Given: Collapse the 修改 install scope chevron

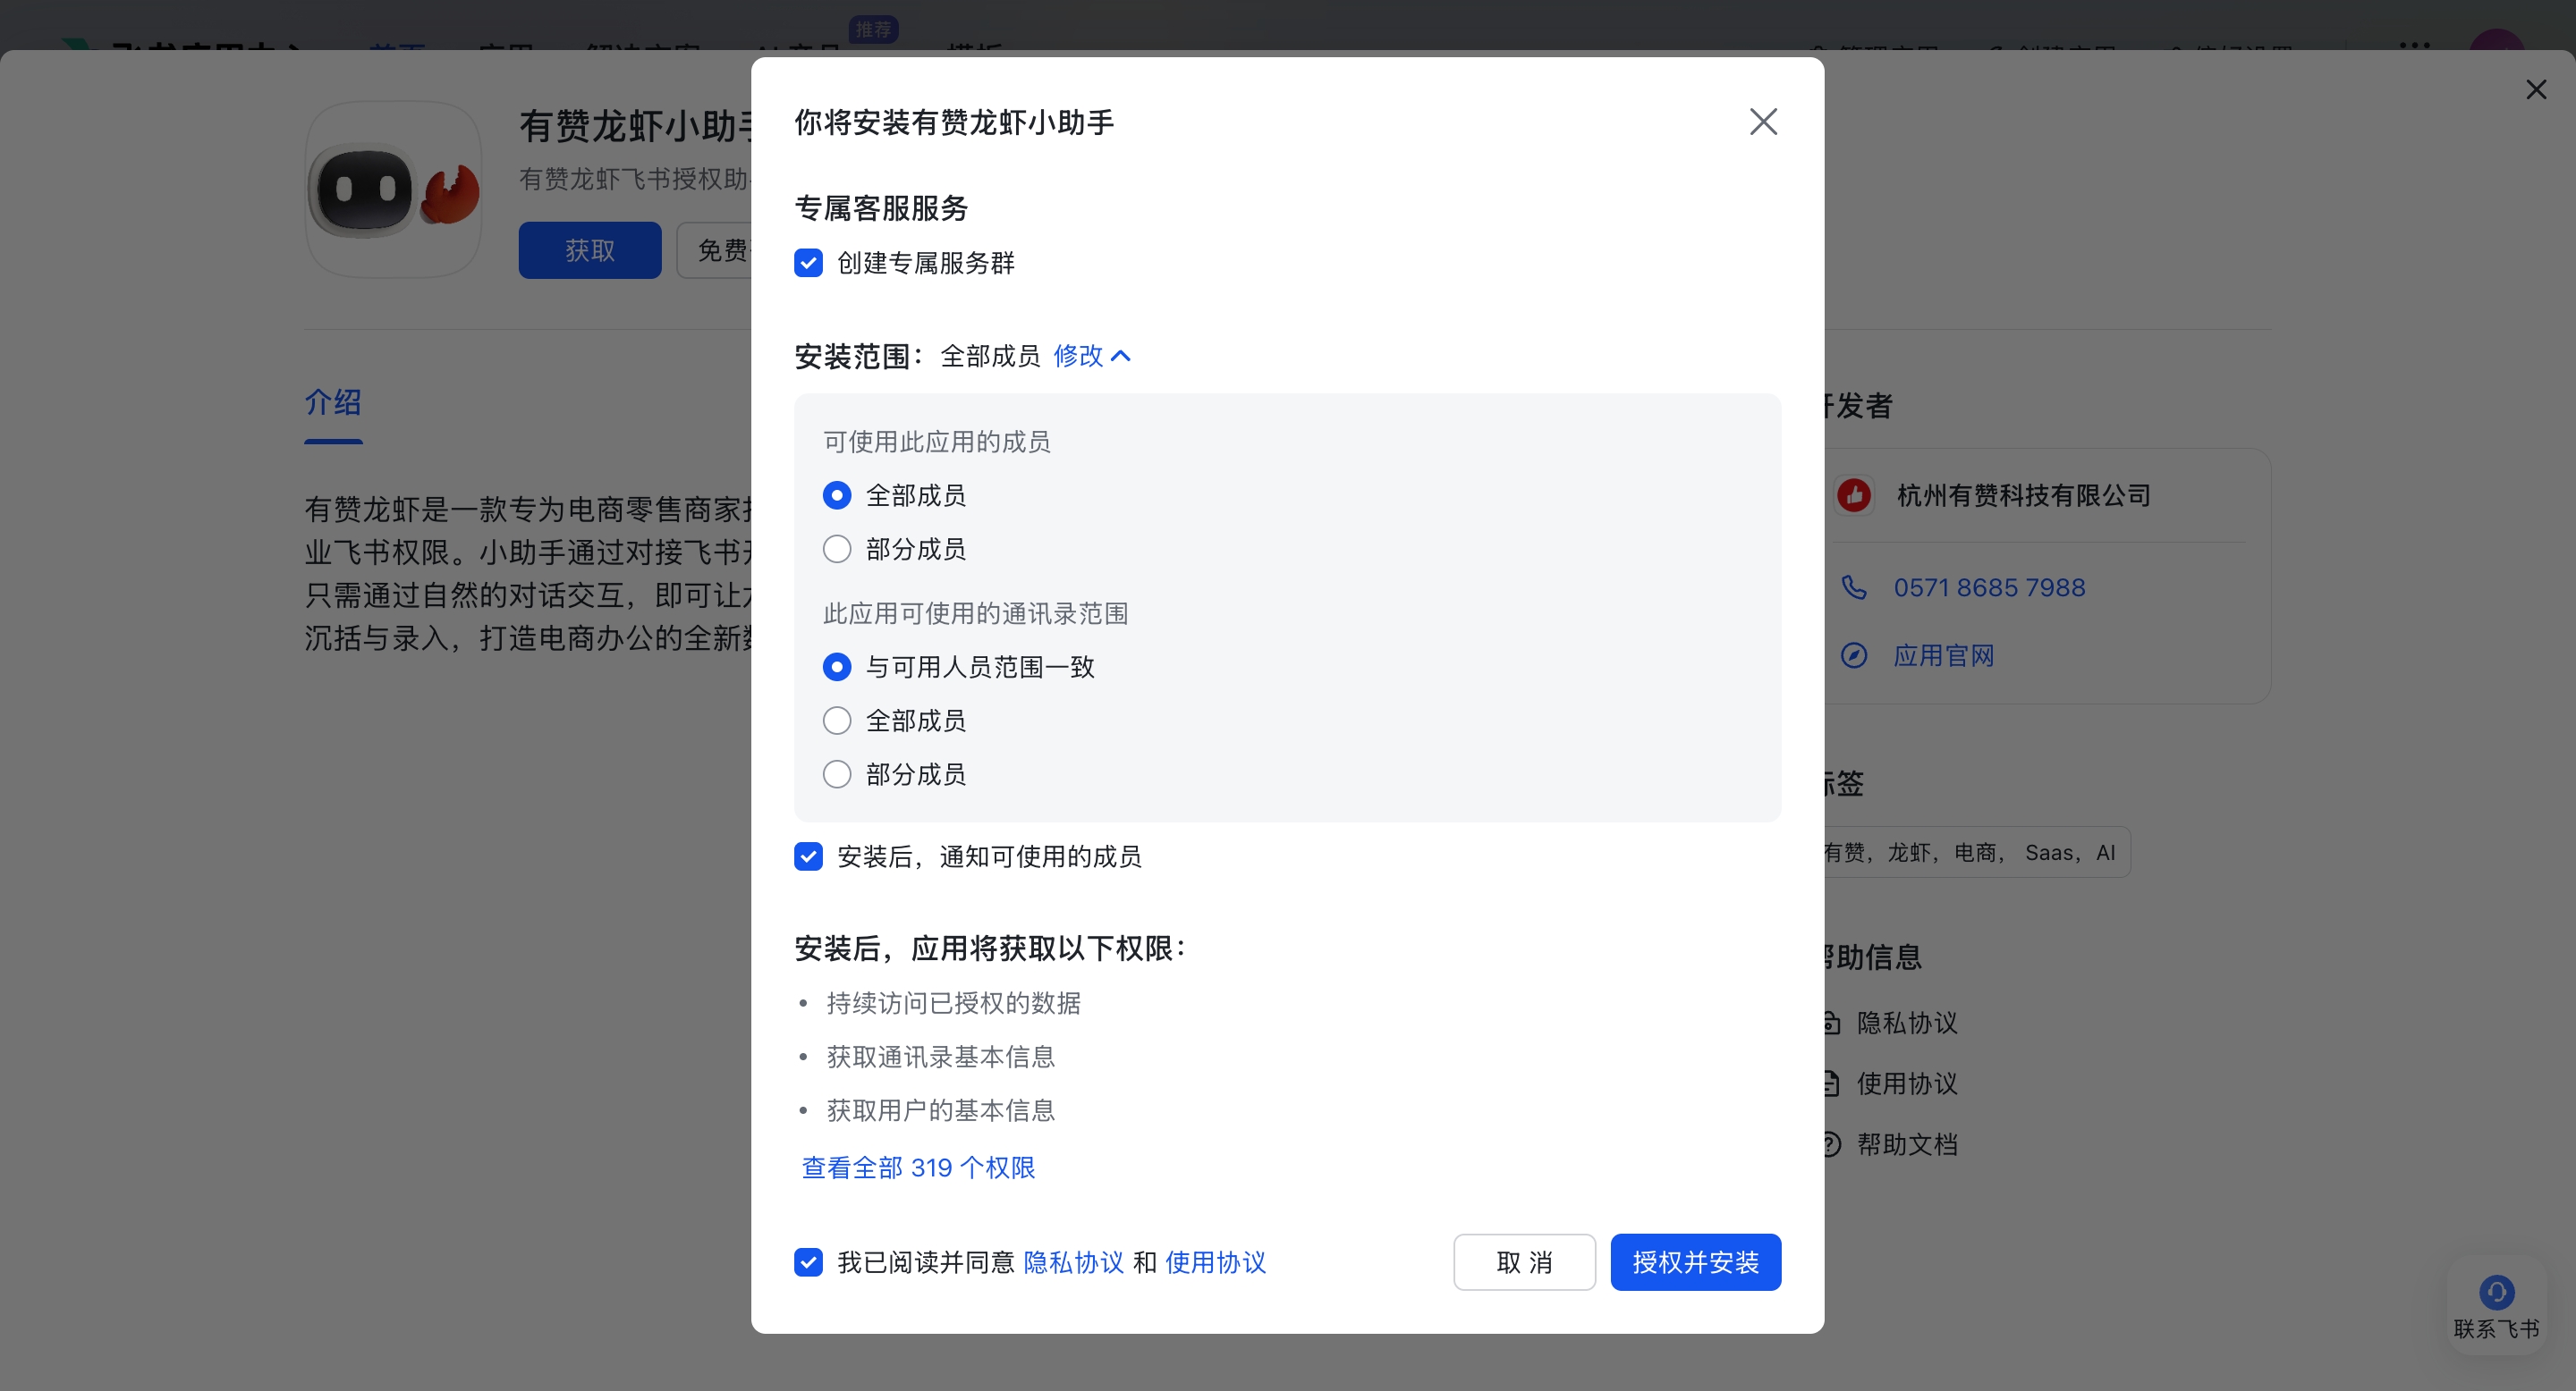Looking at the screenshot, I should click(1121, 356).
